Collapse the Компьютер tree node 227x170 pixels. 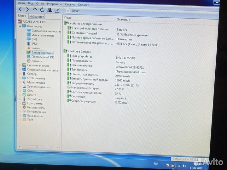point(20,26)
